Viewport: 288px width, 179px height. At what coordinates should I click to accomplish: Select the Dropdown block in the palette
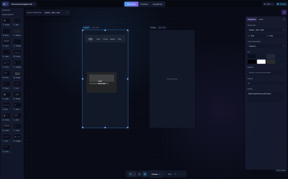(x=6, y=54)
